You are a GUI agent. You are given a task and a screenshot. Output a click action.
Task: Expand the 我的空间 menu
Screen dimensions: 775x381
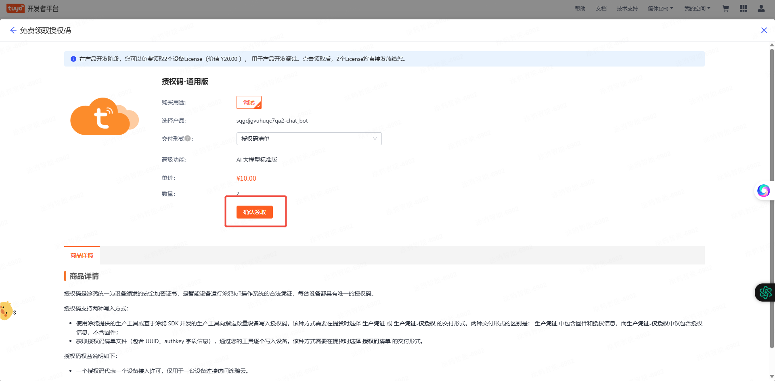697,8
